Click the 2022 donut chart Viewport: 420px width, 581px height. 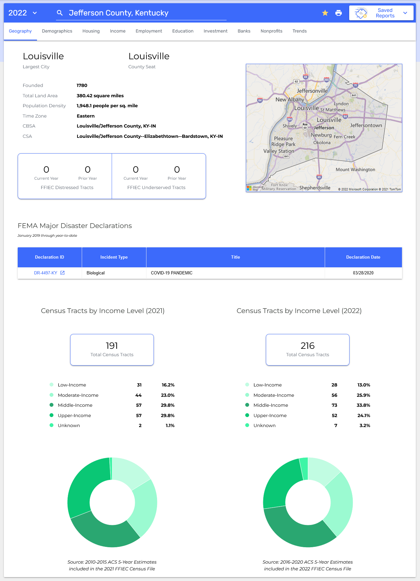coord(308,502)
